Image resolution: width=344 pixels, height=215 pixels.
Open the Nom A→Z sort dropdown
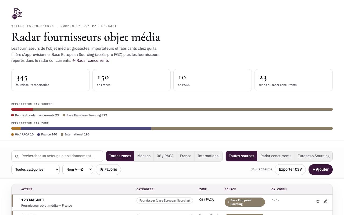(78, 170)
